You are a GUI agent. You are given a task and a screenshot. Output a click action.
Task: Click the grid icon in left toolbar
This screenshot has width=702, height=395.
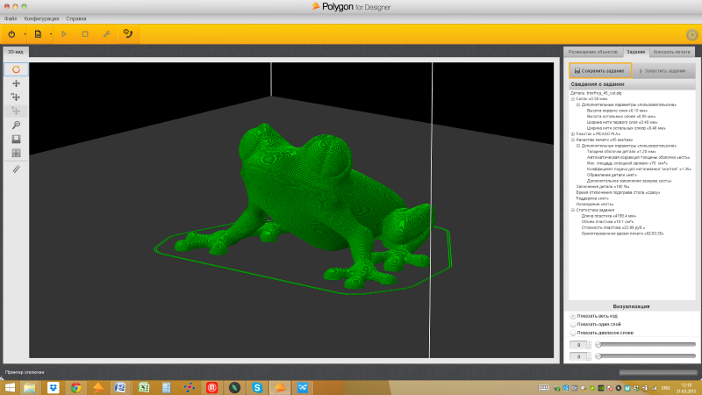(x=16, y=153)
